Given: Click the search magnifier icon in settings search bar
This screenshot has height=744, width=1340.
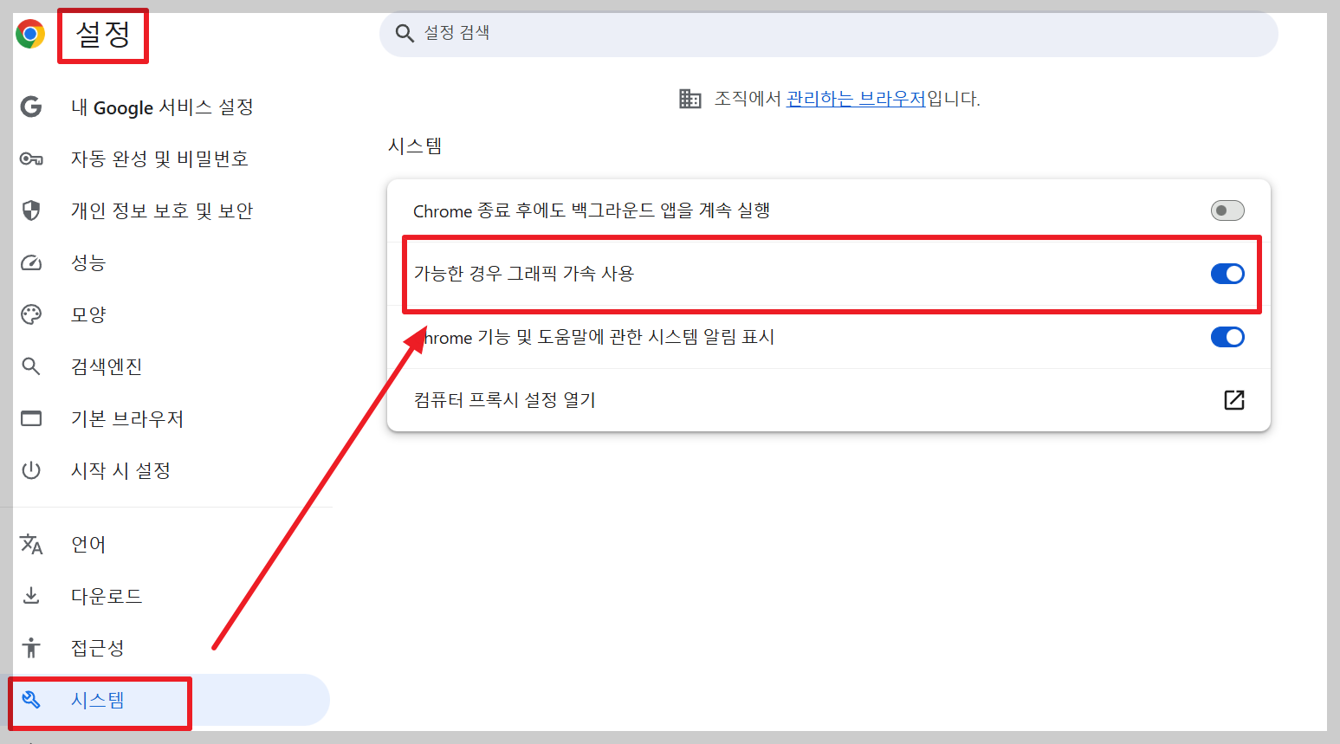Looking at the screenshot, I should [405, 34].
